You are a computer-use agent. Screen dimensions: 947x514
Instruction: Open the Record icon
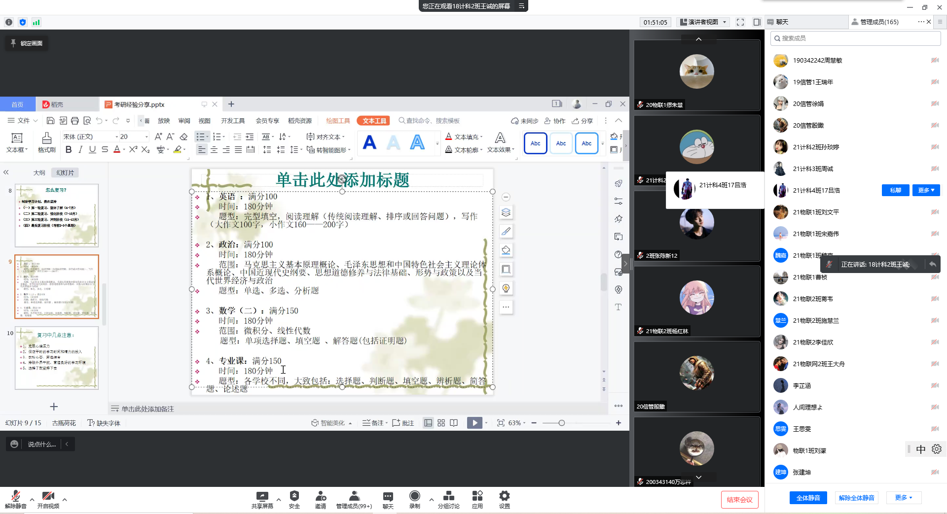pos(414,496)
